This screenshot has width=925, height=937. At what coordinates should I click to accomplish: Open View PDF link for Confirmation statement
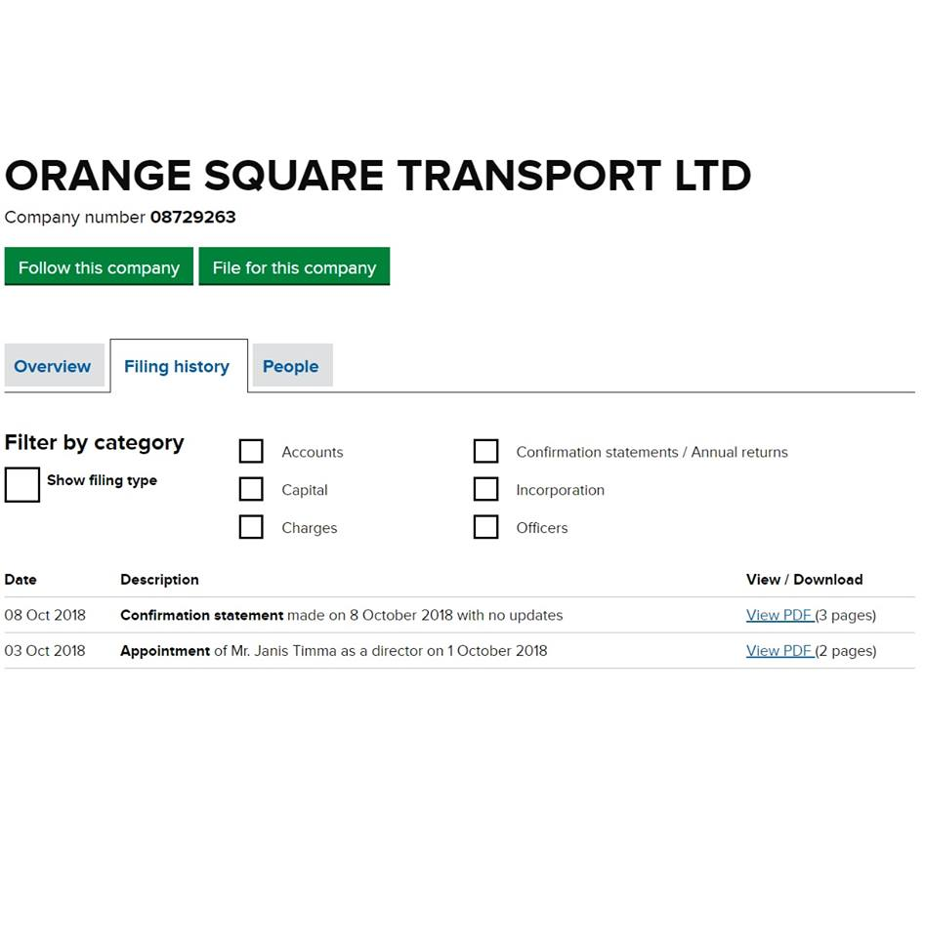pos(779,615)
